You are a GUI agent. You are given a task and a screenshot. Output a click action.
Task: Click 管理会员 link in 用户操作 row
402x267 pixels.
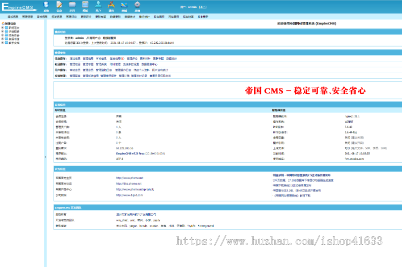88,70
